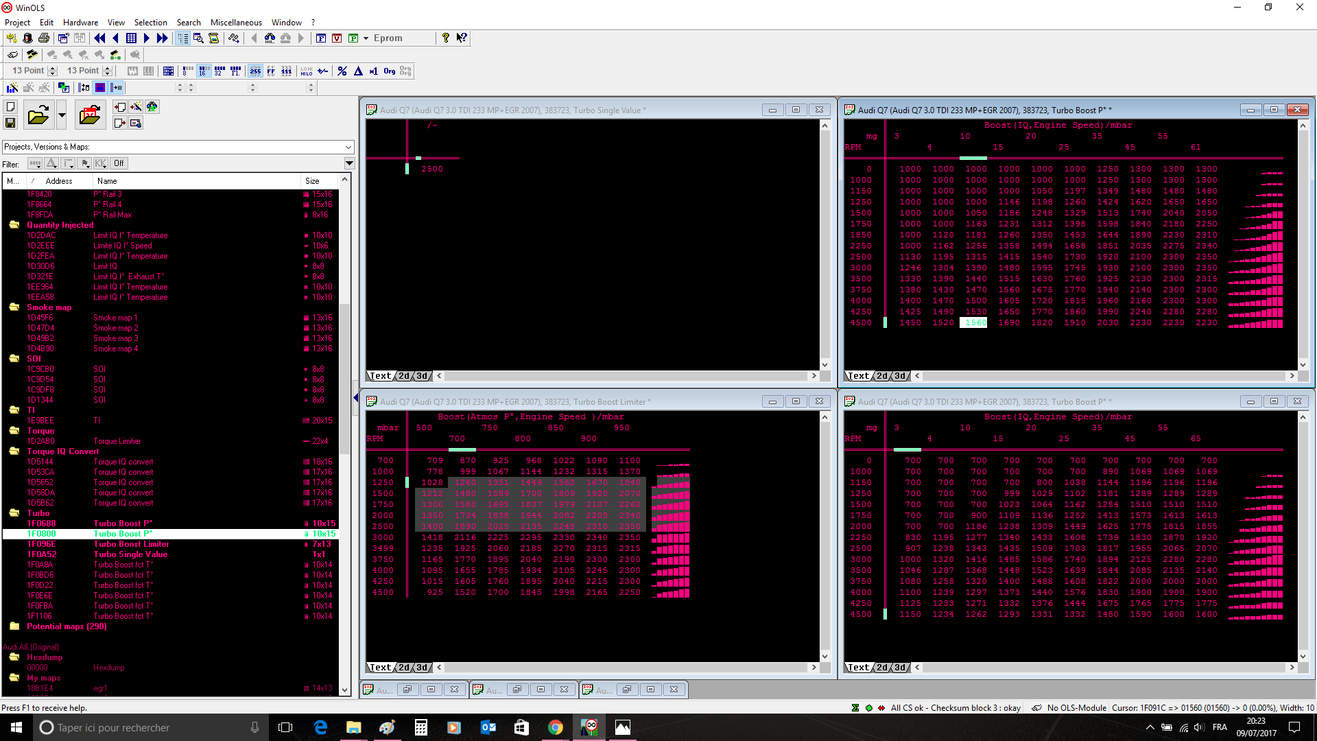
Task: Toggle decimal 255 number format
Action: coord(255,71)
